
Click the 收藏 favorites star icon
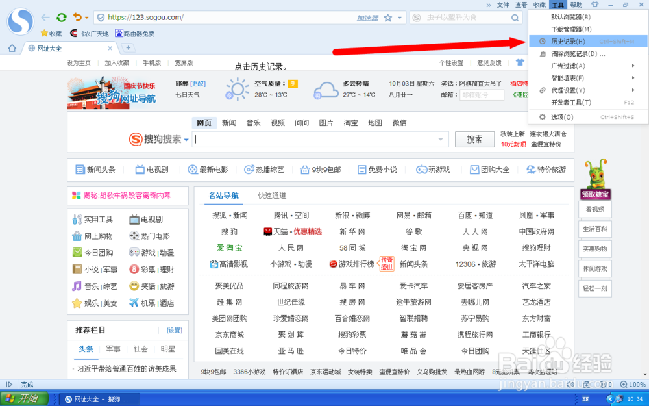tap(43, 33)
